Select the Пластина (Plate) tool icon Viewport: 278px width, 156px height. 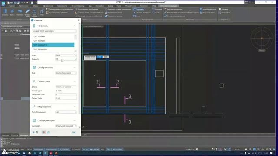click(x=20, y=11)
